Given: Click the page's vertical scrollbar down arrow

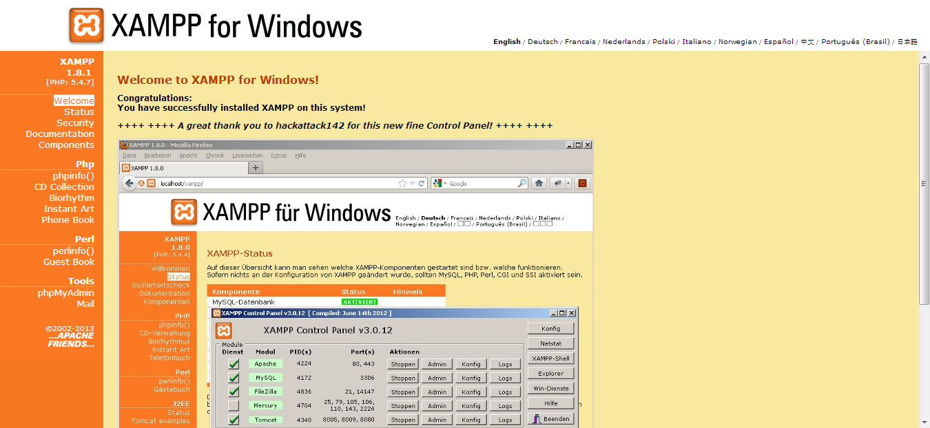Looking at the screenshot, I should point(924,422).
